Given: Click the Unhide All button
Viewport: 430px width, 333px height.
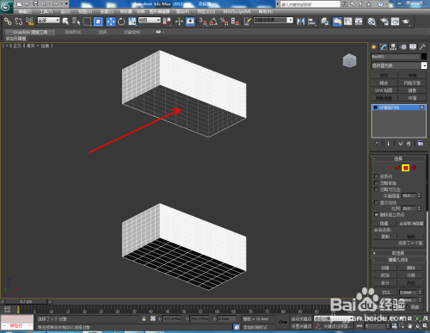Looking at the screenshot, I should click(x=411, y=224).
